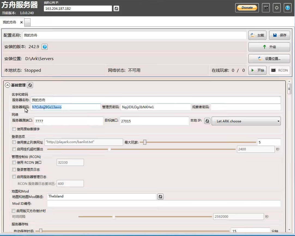Enable 使用禁止列表网址 checkbox
The width and height of the screenshot is (295, 236).
[14, 142]
